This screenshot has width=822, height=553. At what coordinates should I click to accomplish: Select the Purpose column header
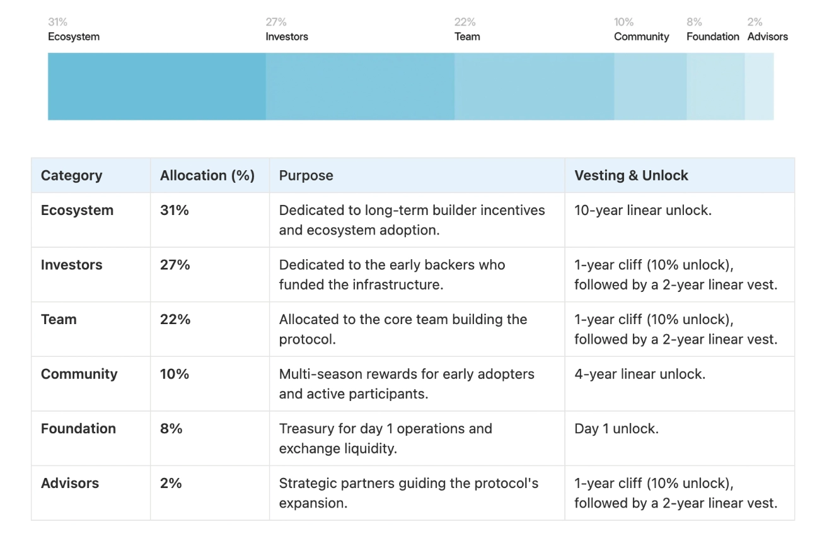[306, 175]
